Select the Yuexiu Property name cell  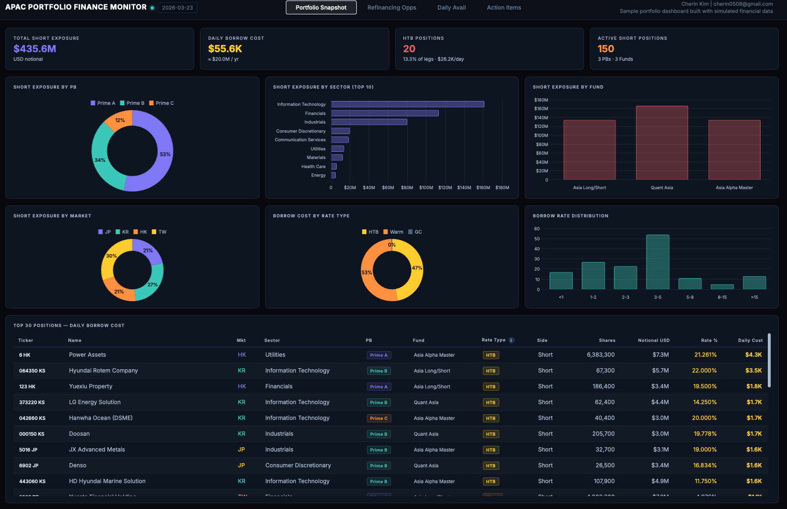91,386
